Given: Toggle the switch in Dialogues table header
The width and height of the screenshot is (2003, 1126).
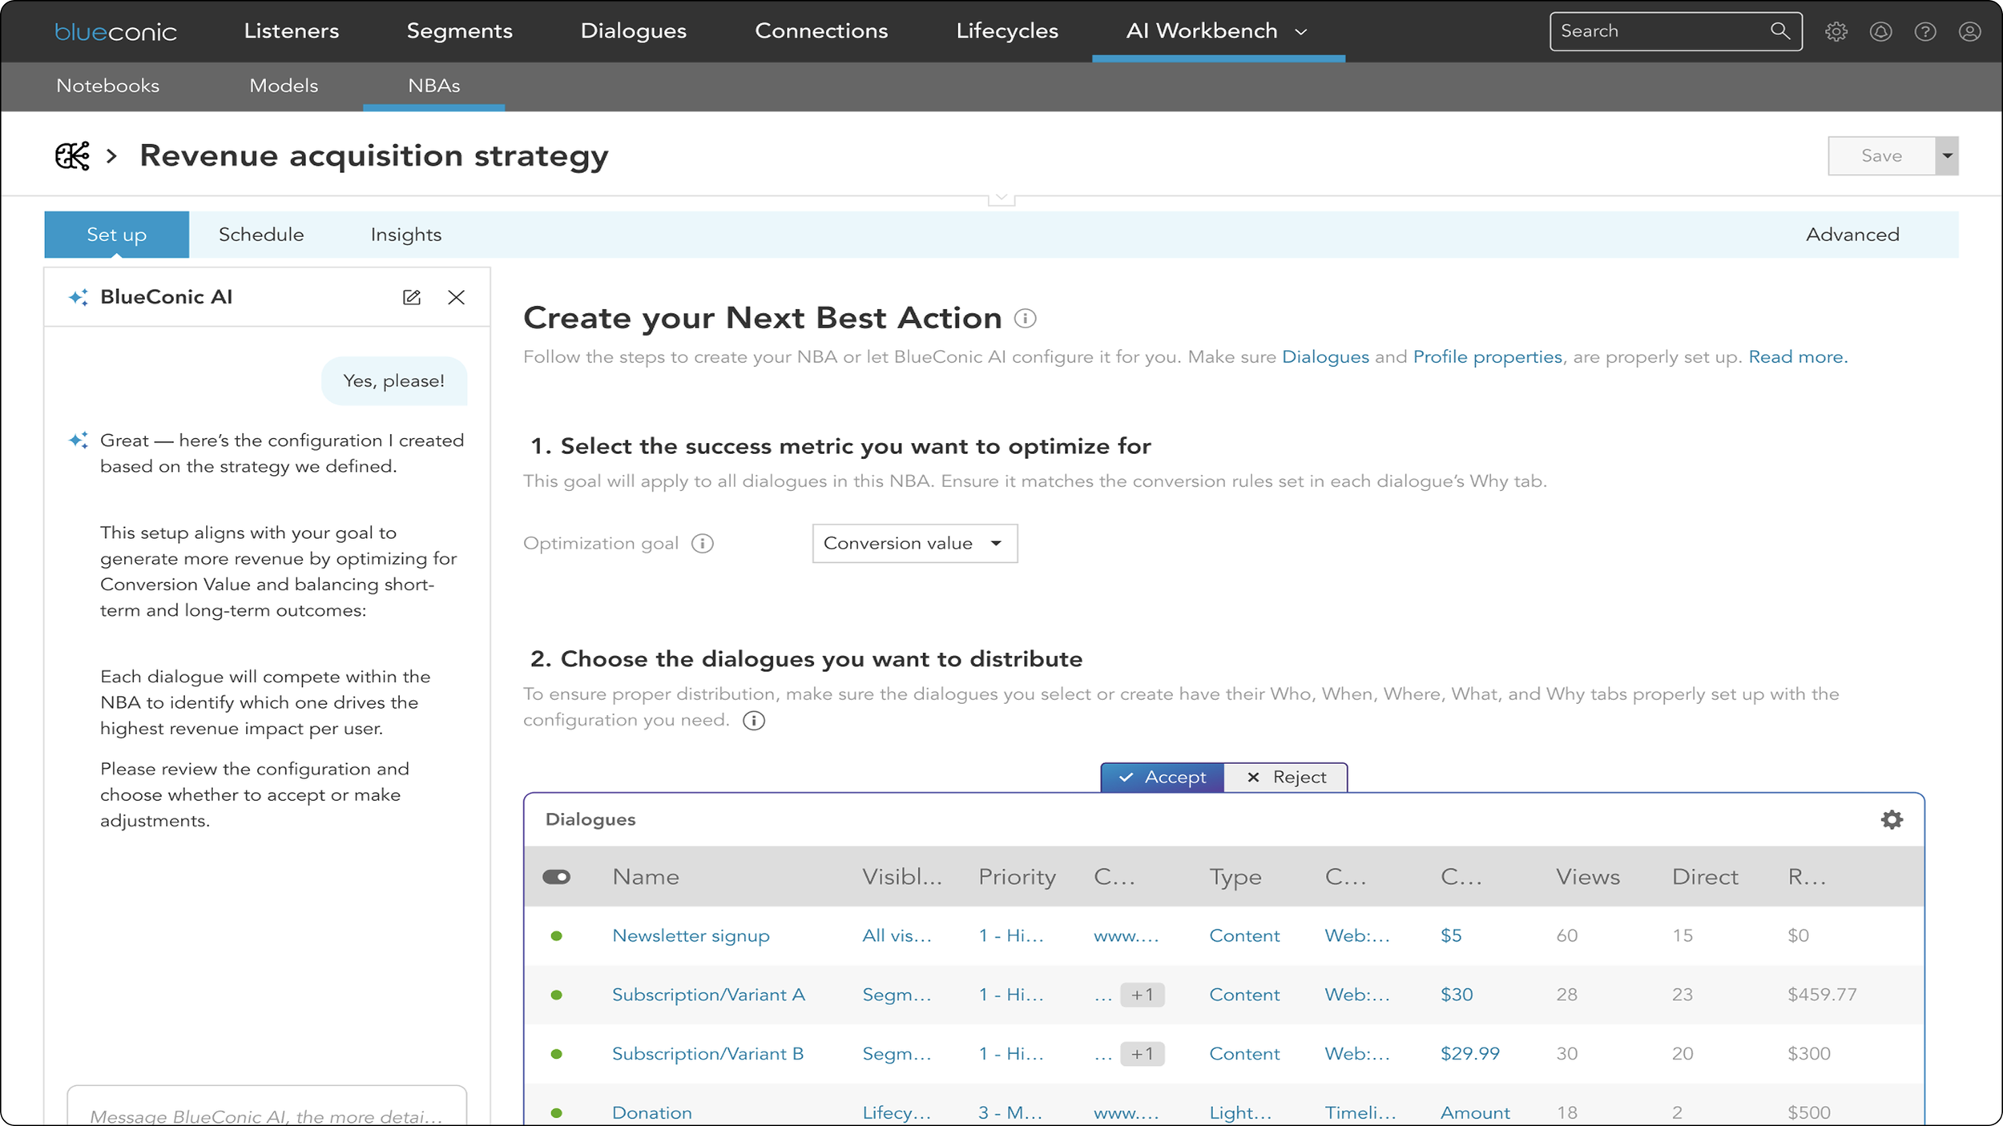Looking at the screenshot, I should [x=556, y=877].
